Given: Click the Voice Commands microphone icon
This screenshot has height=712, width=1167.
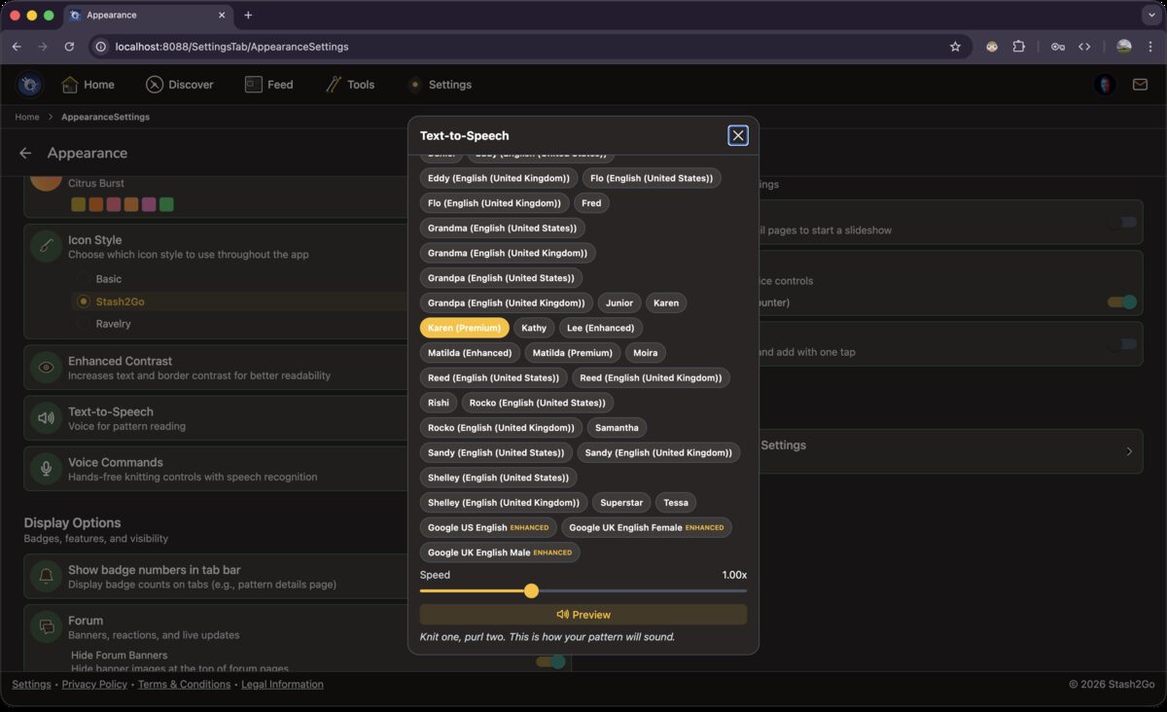Looking at the screenshot, I should 46,469.
